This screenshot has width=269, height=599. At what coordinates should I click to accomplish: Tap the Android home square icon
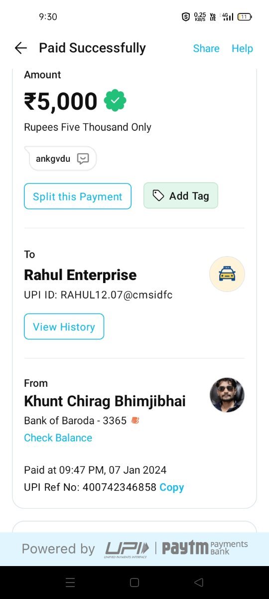[134, 582]
